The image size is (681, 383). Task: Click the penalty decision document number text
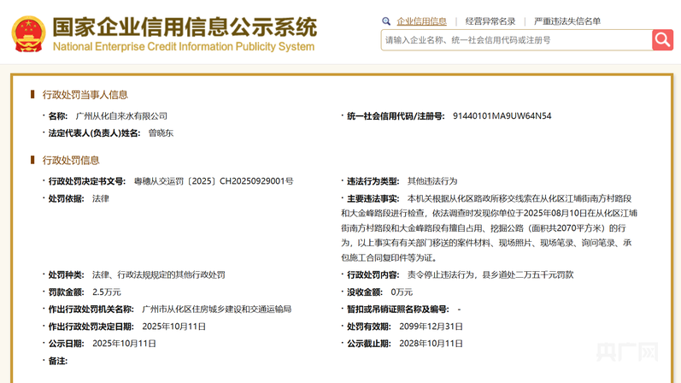click(x=214, y=181)
